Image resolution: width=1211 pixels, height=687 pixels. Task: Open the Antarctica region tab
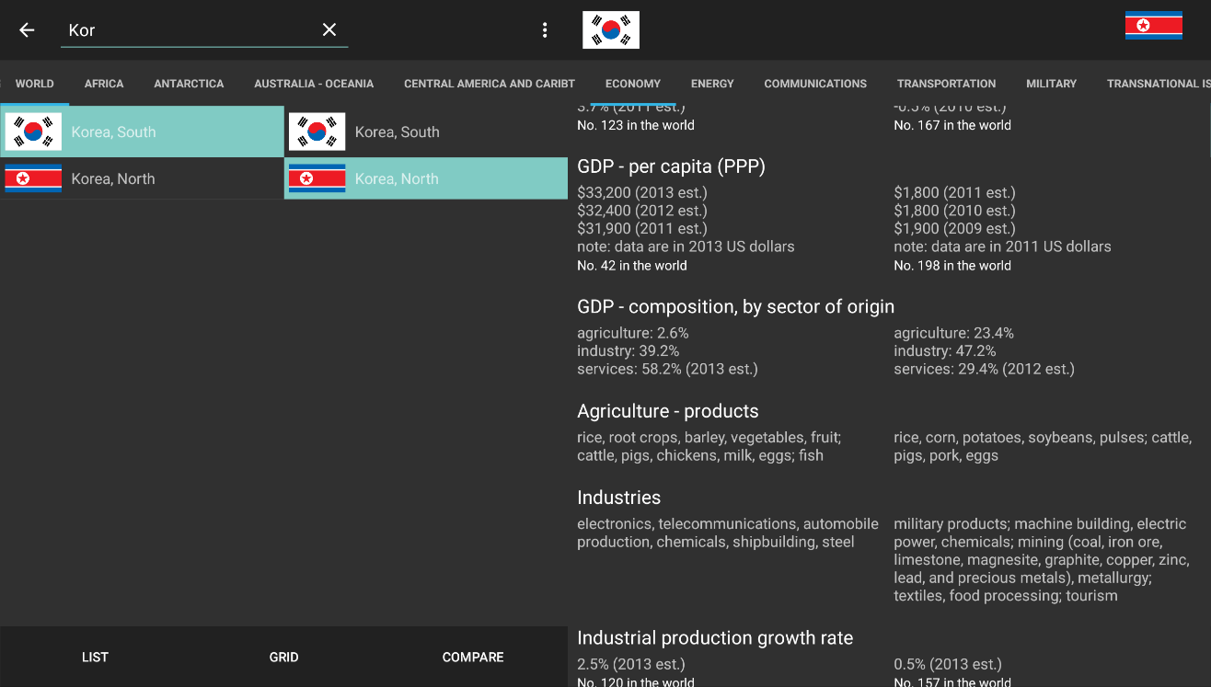(189, 84)
